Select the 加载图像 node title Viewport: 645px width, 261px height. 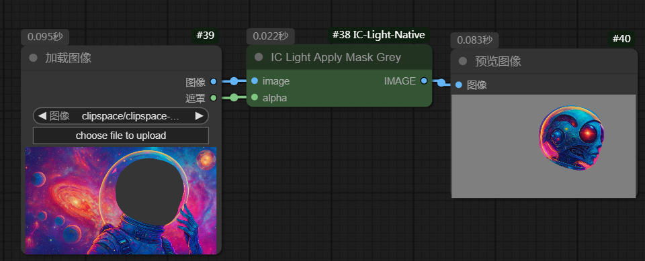click(x=69, y=58)
